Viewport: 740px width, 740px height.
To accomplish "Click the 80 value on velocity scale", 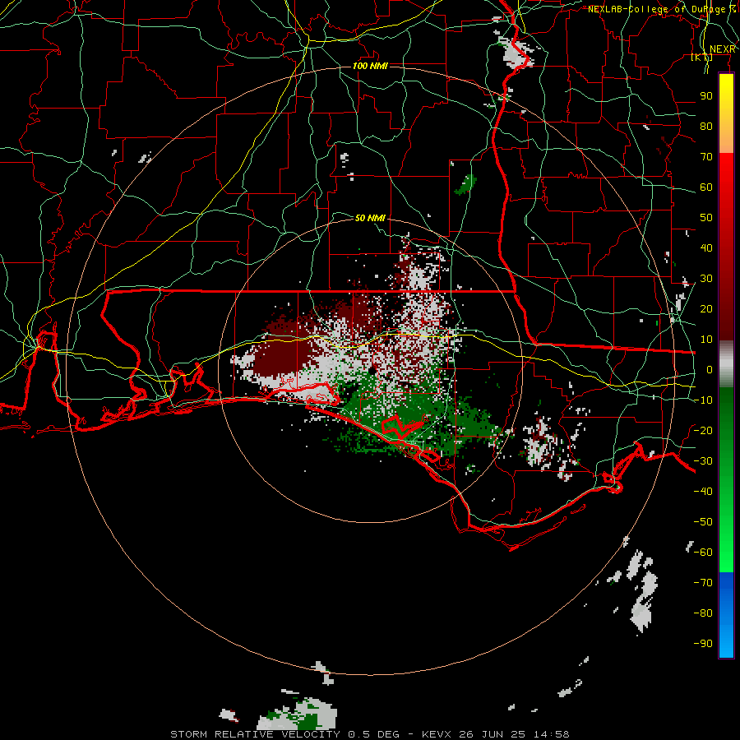I will point(706,126).
